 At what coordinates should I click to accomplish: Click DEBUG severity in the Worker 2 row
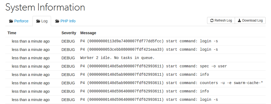(68, 58)
